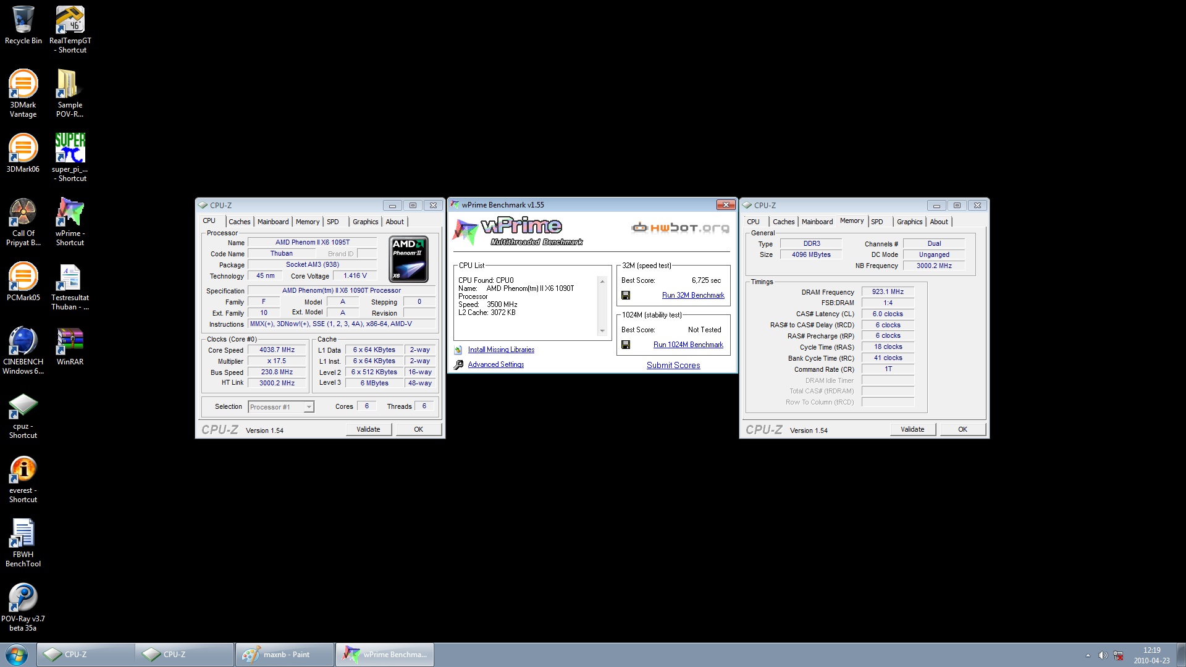The height and width of the screenshot is (667, 1186).
Task: Click Run 32M Benchmark link
Action: coord(692,296)
